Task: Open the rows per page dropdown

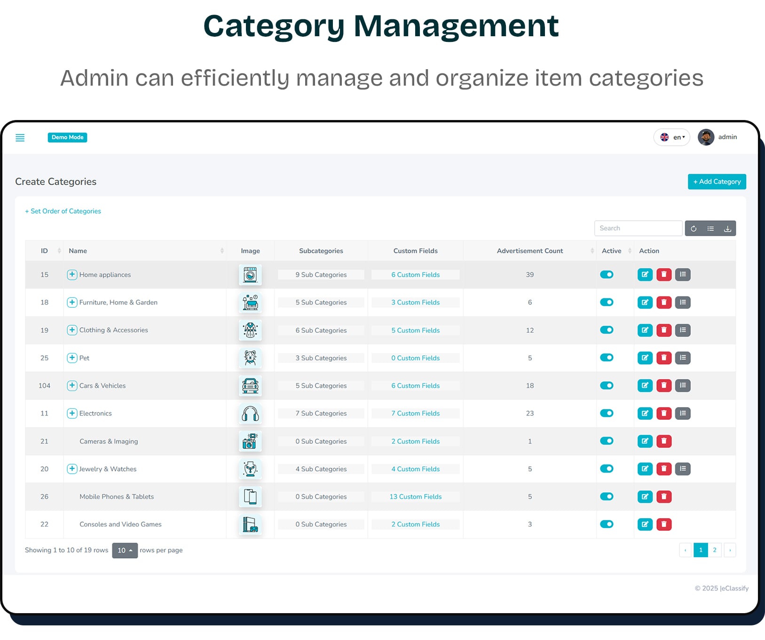Action: (x=125, y=550)
